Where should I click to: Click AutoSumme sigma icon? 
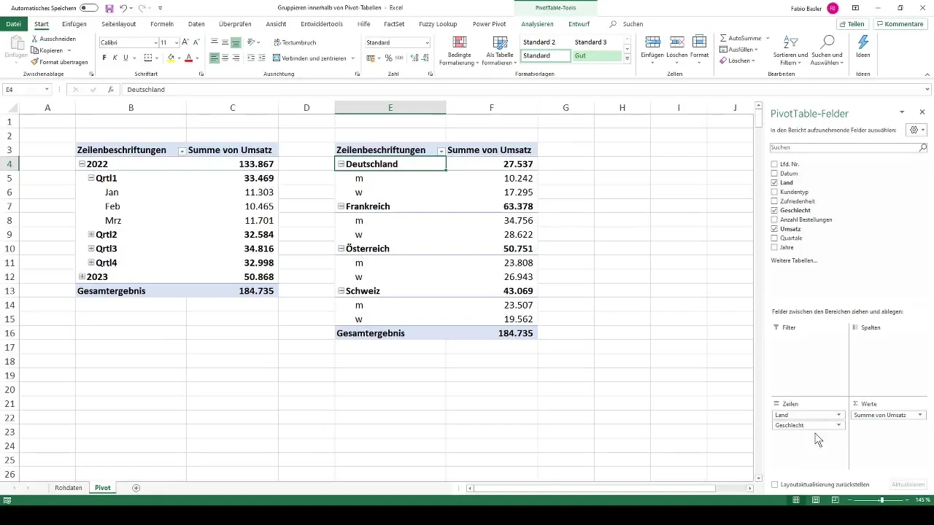coord(723,38)
